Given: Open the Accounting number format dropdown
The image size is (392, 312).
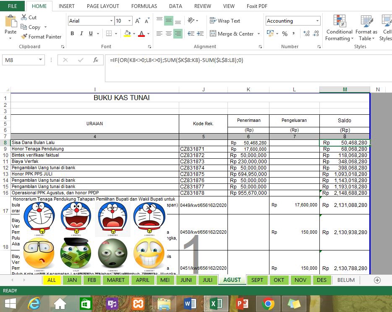Looking at the screenshot, I should pyautogui.click(x=317, y=21).
